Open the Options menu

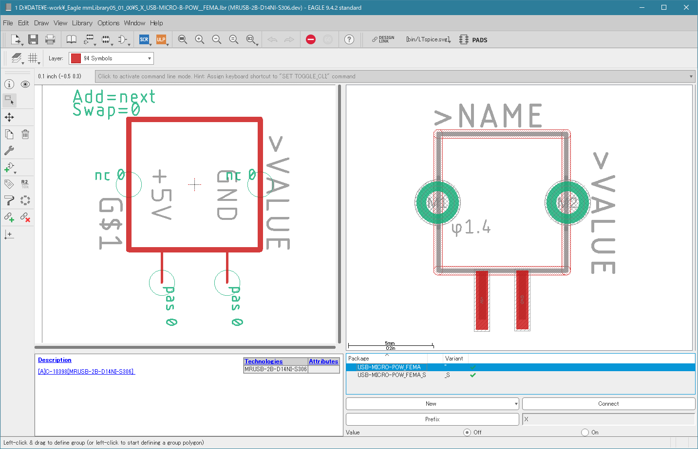(x=108, y=23)
